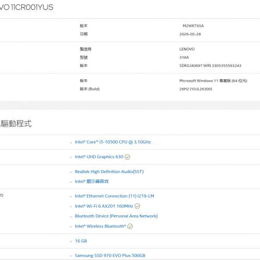Expand the Intel Core i5-10500 CPU chevron
Viewport: 260px width, 260px height.
click(71, 142)
